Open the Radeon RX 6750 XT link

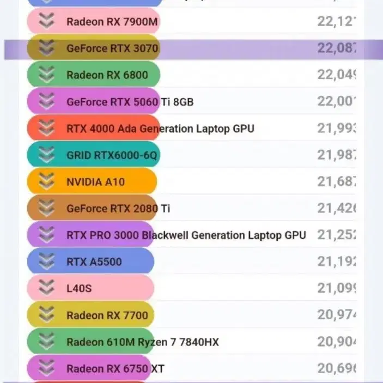pyautogui.click(x=115, y=369)
